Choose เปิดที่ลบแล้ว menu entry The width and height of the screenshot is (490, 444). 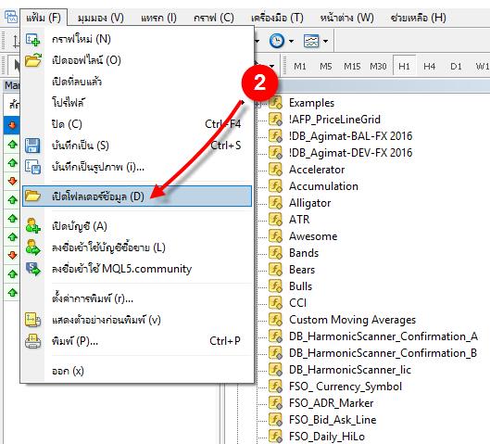click(137, 82)
